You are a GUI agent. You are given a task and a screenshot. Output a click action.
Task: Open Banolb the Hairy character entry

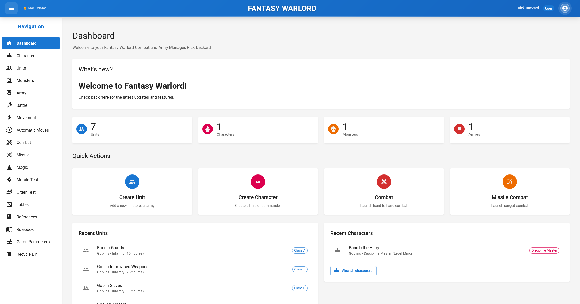364,248
